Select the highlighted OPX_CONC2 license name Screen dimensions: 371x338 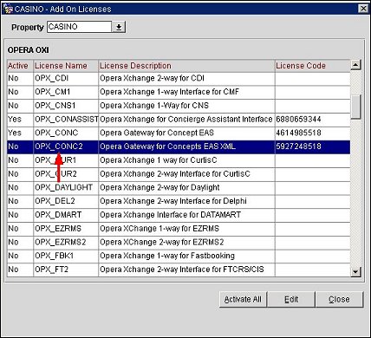pyautogui.click(x=59, y=146)
